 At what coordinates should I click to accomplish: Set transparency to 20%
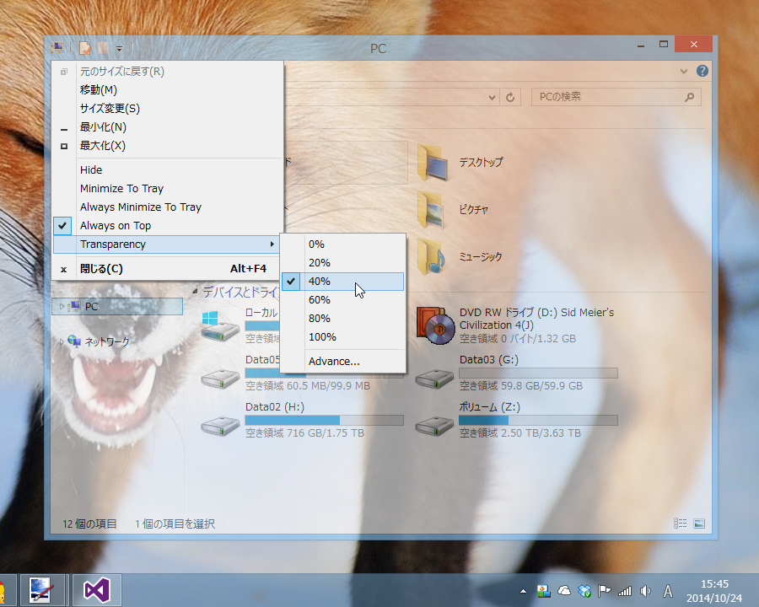(x=342, y=263)
